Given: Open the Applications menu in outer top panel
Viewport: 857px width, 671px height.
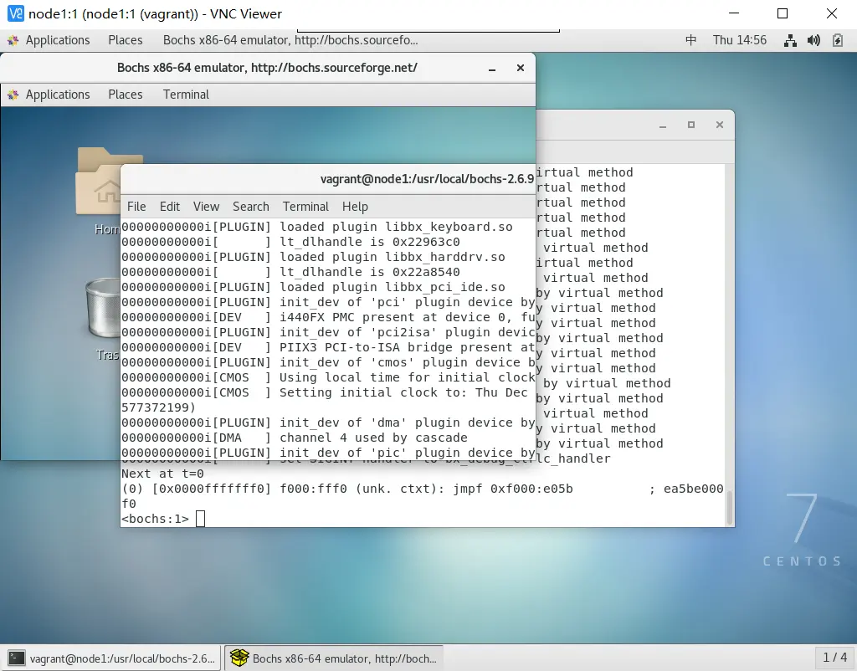Looking at the screenshot, I should 58,40.
